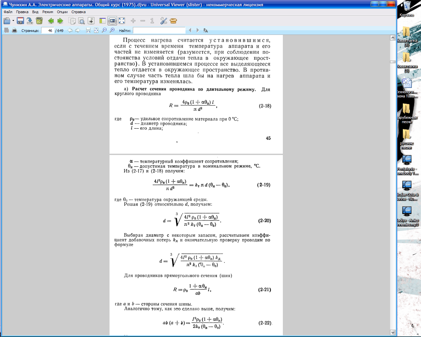Image resolution: width=421 pixels, height=337 pixels.
Task: Click the vertical scrollbar thumb
Action: [x=393, y=62]
